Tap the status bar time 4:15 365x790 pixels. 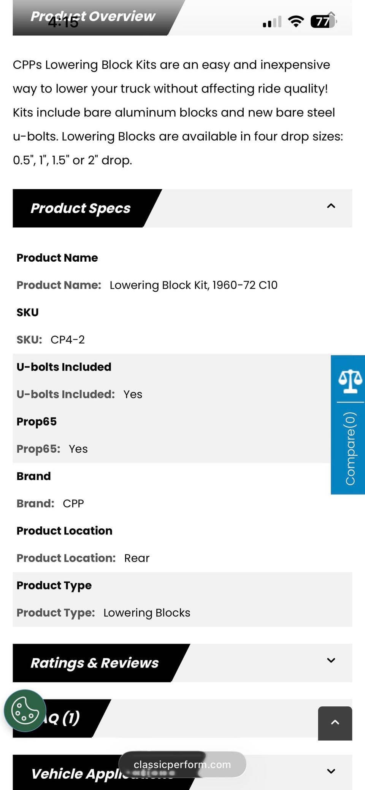(x=63, y=22)
